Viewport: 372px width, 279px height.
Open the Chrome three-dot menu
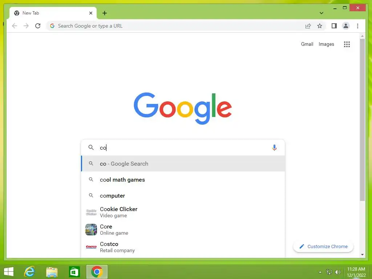357,26
